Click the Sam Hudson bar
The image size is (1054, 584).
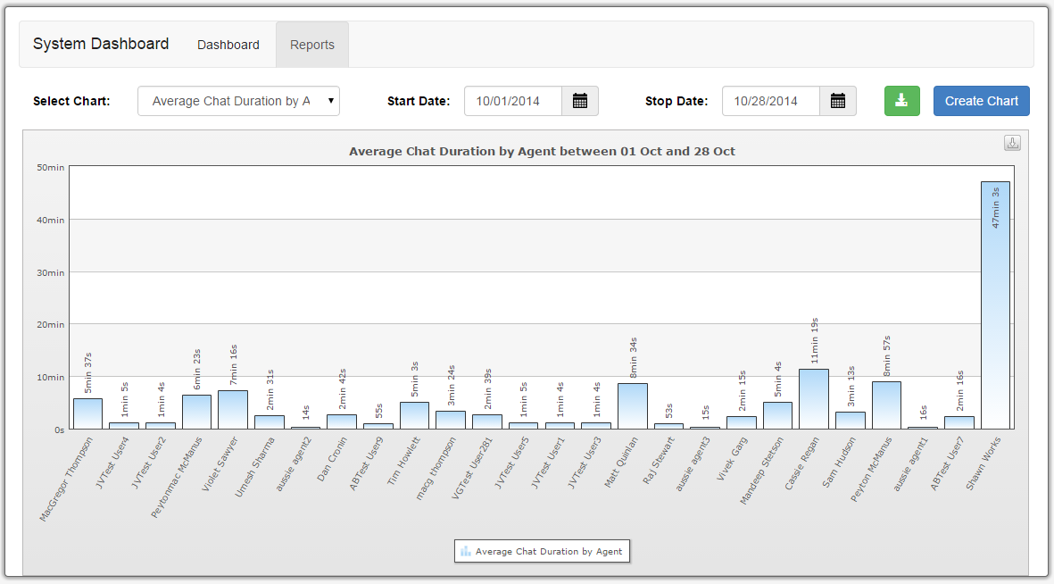[850, 421]
